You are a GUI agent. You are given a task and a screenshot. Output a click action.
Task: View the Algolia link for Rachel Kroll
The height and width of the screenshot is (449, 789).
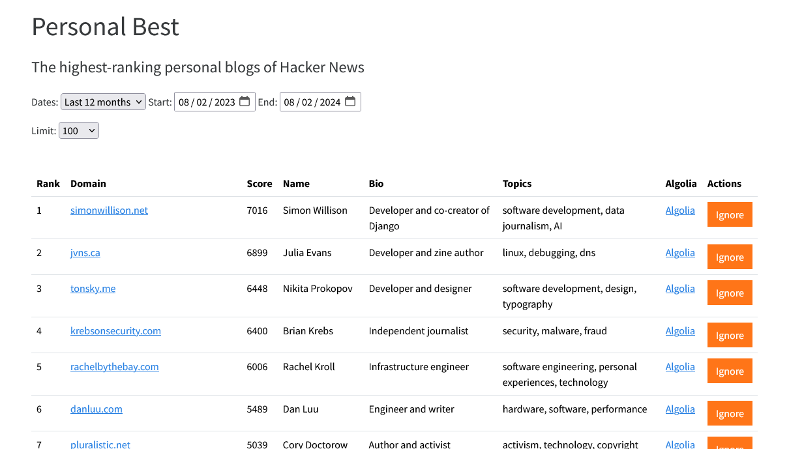coord(680,367)
